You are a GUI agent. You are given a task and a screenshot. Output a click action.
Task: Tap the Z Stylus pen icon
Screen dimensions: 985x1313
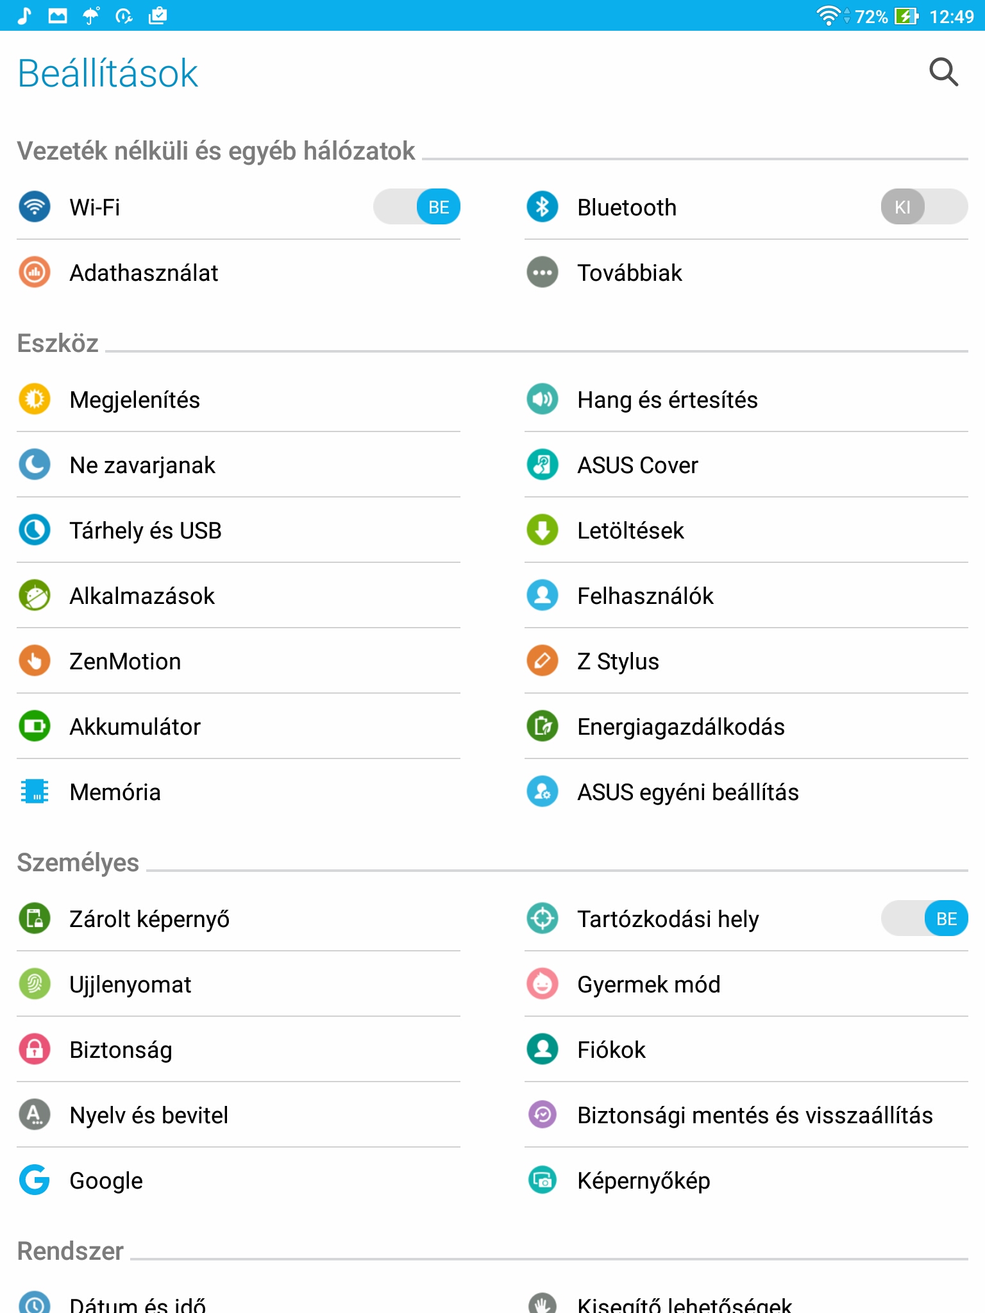(543, 661)
